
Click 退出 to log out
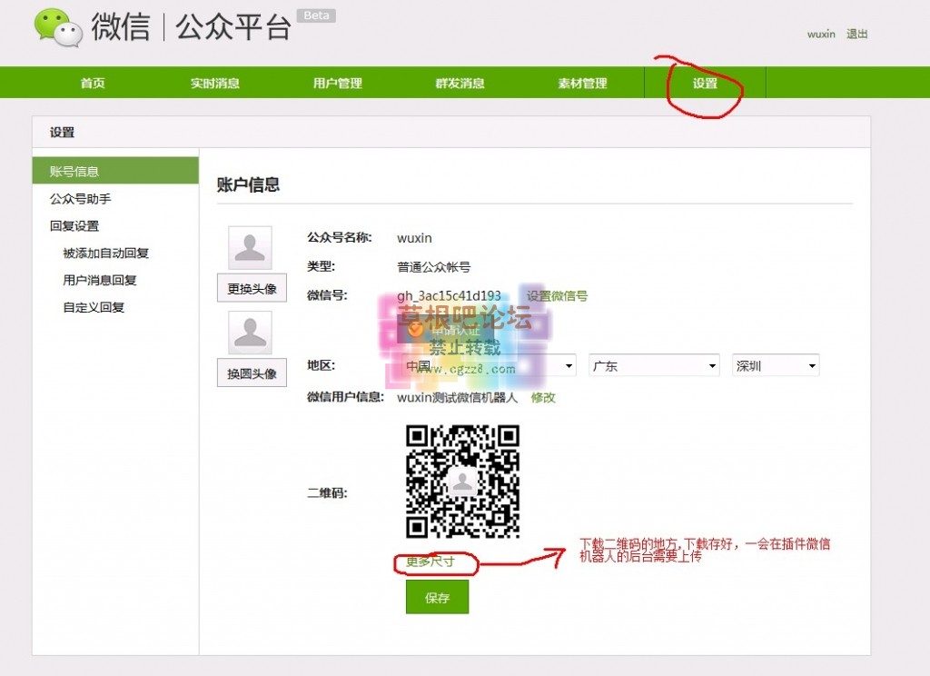(857, 34)
